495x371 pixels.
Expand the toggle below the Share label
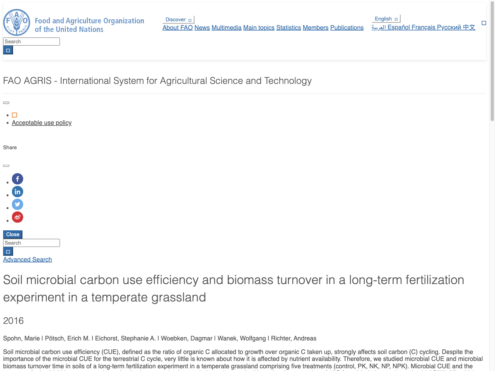6,165
